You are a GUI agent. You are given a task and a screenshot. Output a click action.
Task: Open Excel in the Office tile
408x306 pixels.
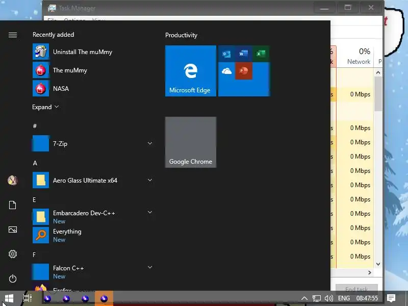pos(261,54)
